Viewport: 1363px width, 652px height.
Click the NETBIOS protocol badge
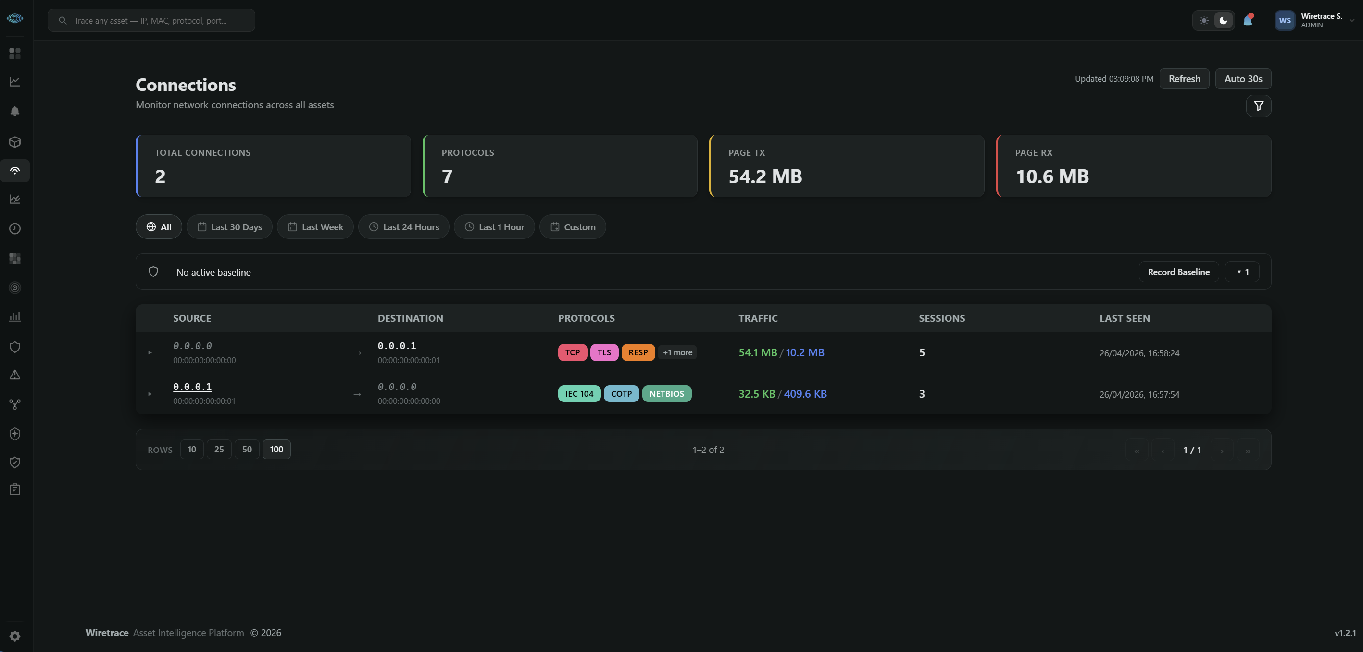pos(667,394)
